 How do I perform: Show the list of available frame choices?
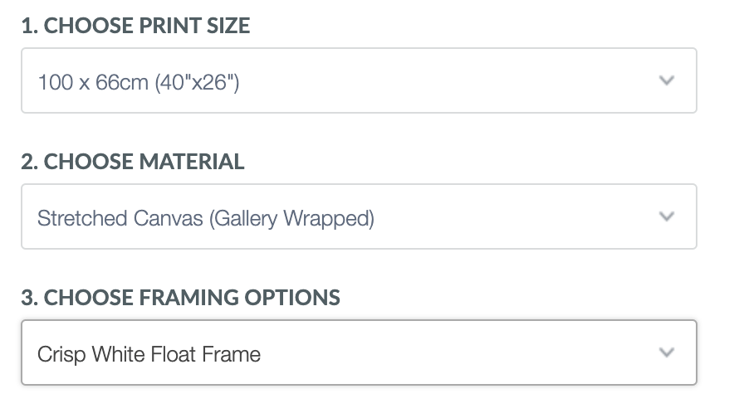coord(359,353)
